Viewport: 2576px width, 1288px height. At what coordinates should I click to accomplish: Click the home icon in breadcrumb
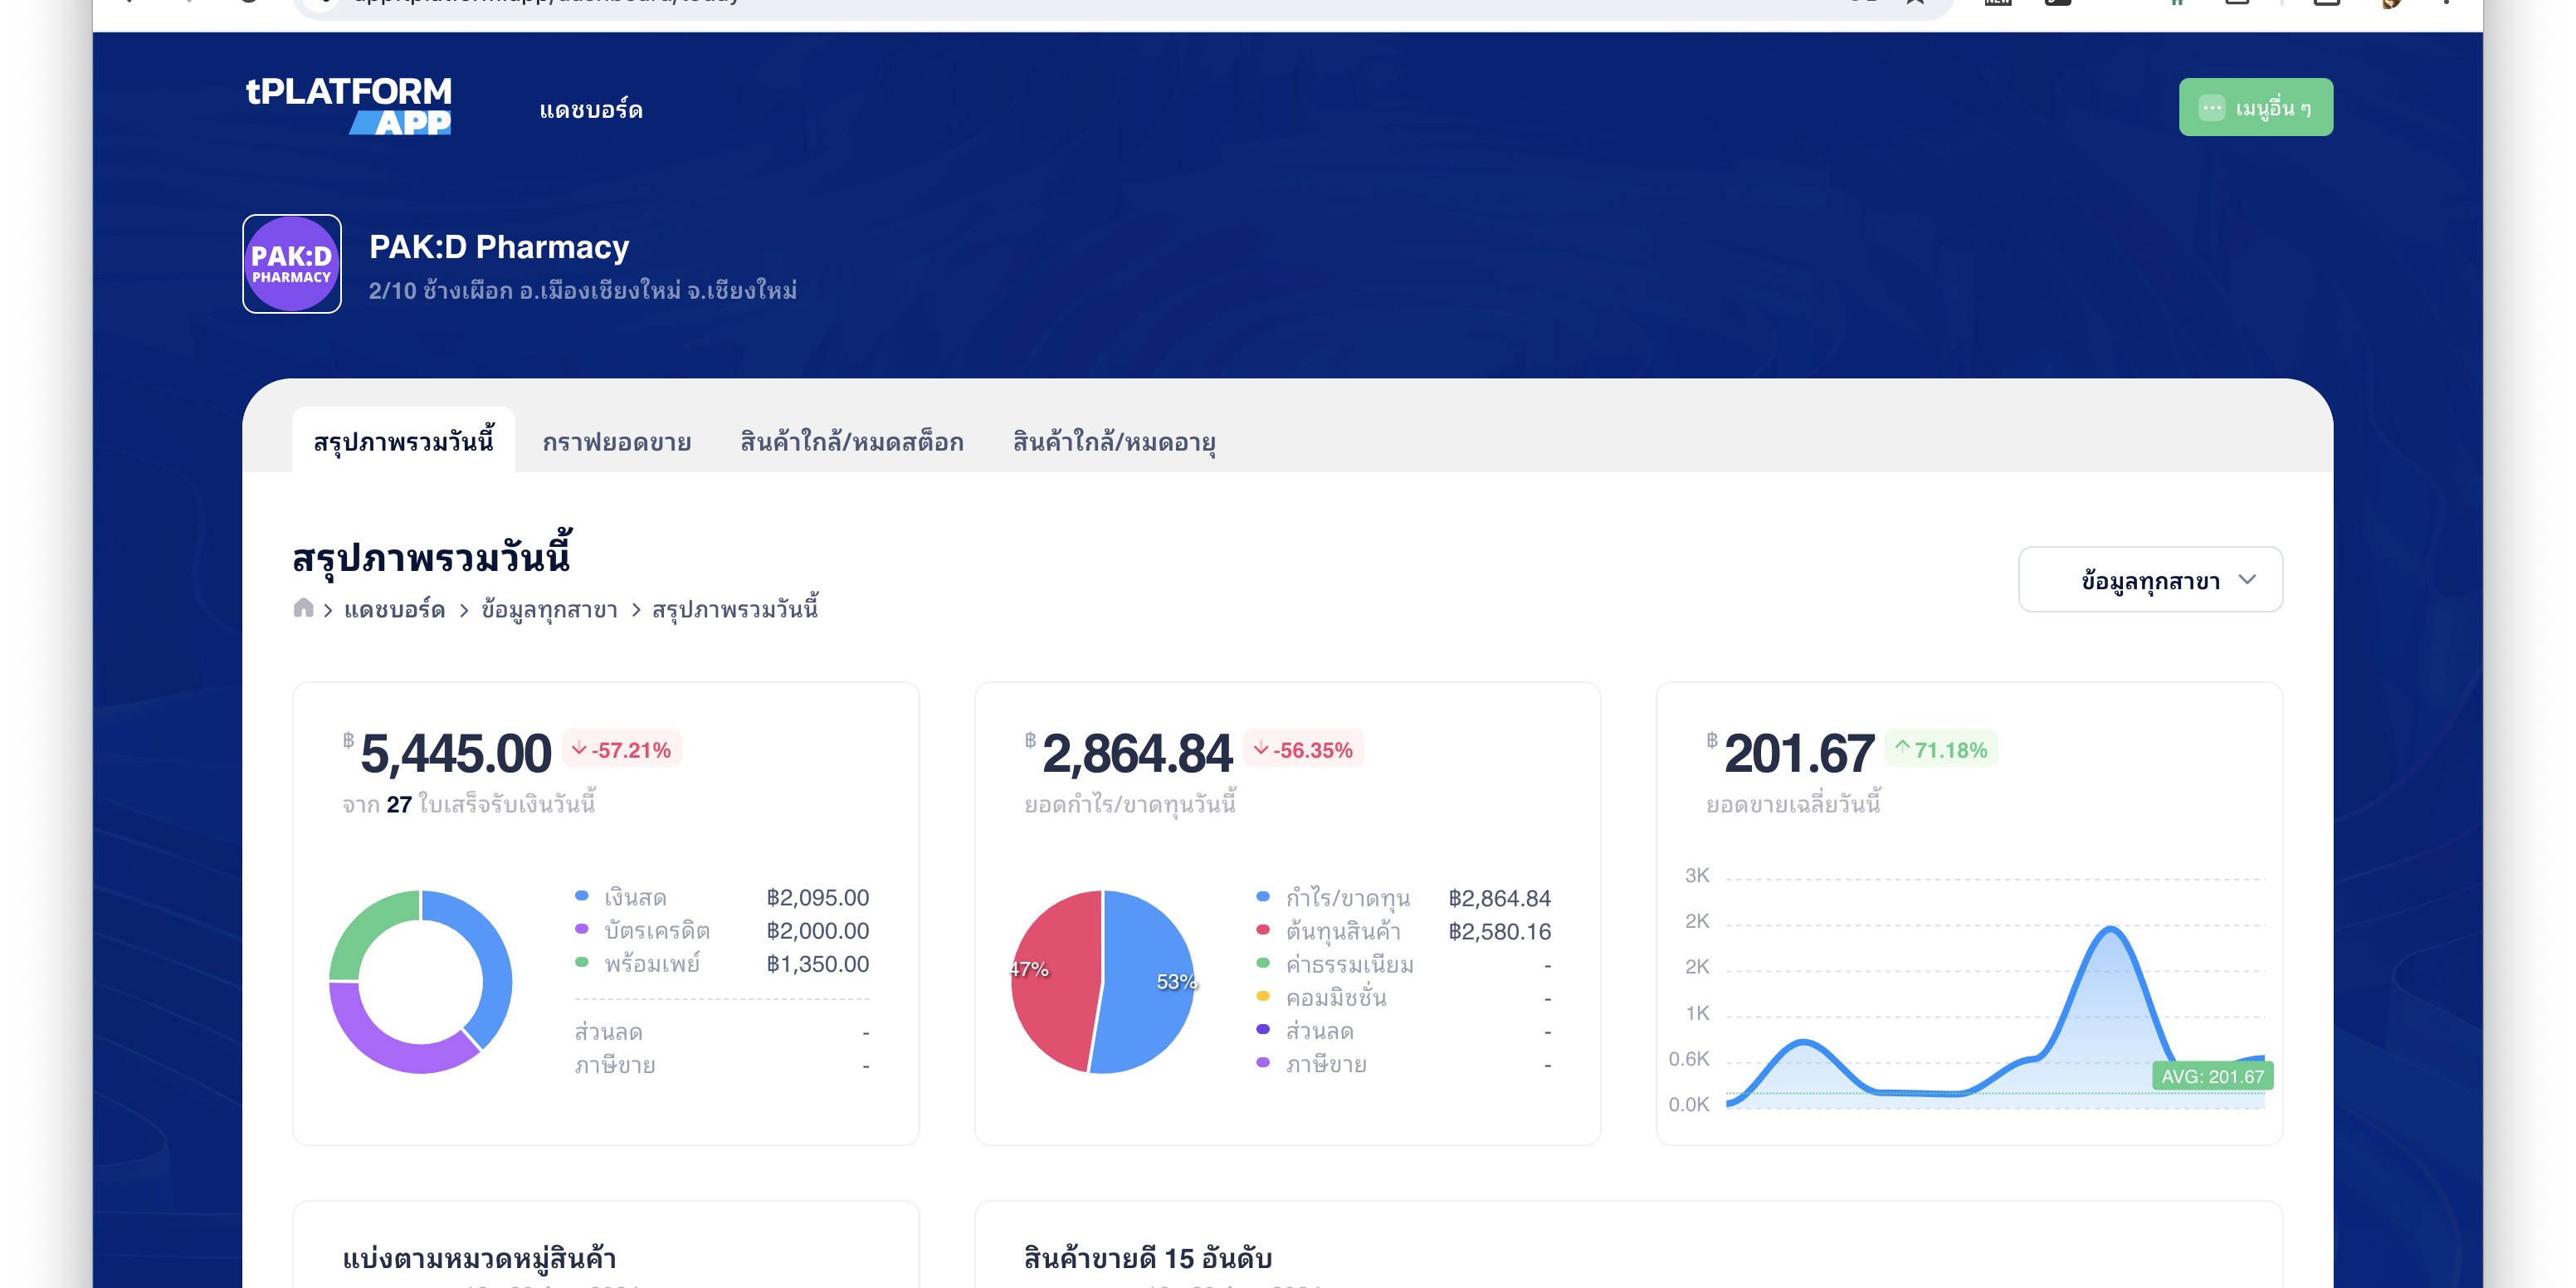(303, 608)
